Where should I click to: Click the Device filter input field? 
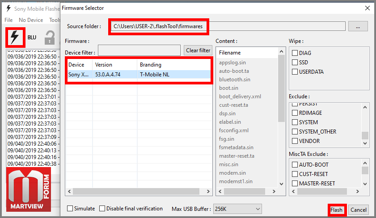[x=139, y=50]
